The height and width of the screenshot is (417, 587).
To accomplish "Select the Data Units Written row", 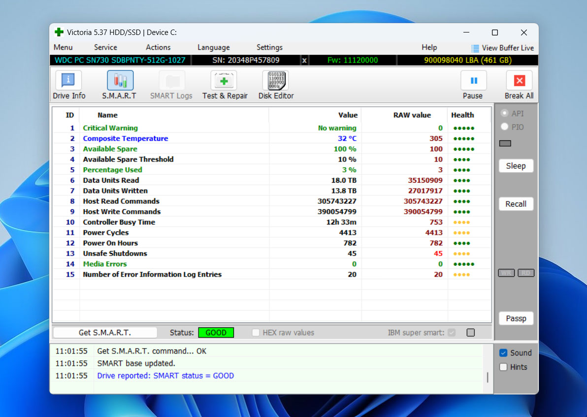I will (x=272, y=191).
